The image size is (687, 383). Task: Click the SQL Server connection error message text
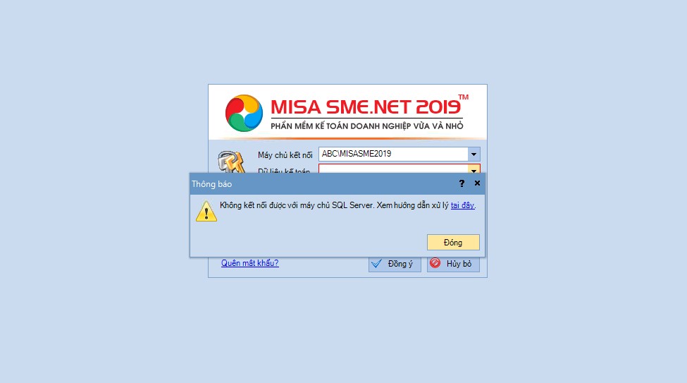[x=334, y=205]
